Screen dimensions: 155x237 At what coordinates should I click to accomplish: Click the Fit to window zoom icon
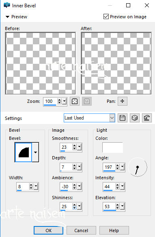pos(75,101)
